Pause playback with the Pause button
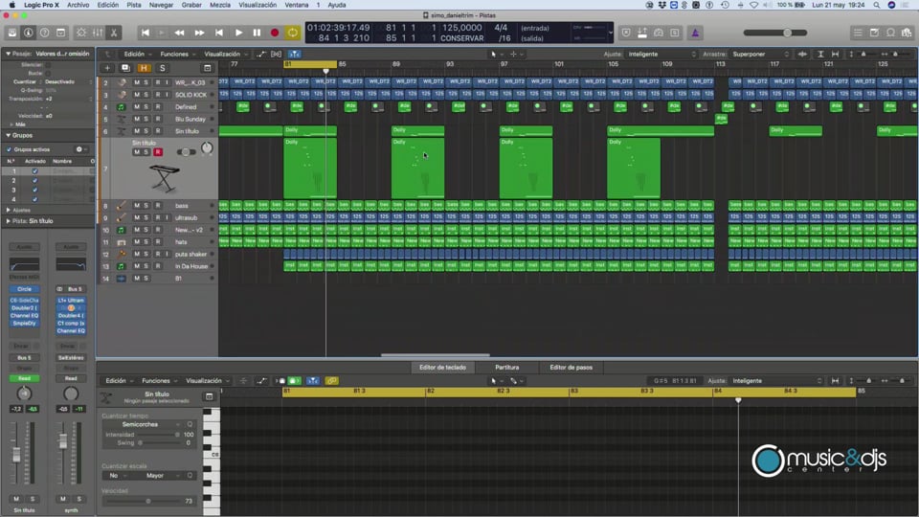Image resolution: width=919 pixels, height=517 pixels. coord(257,33)
